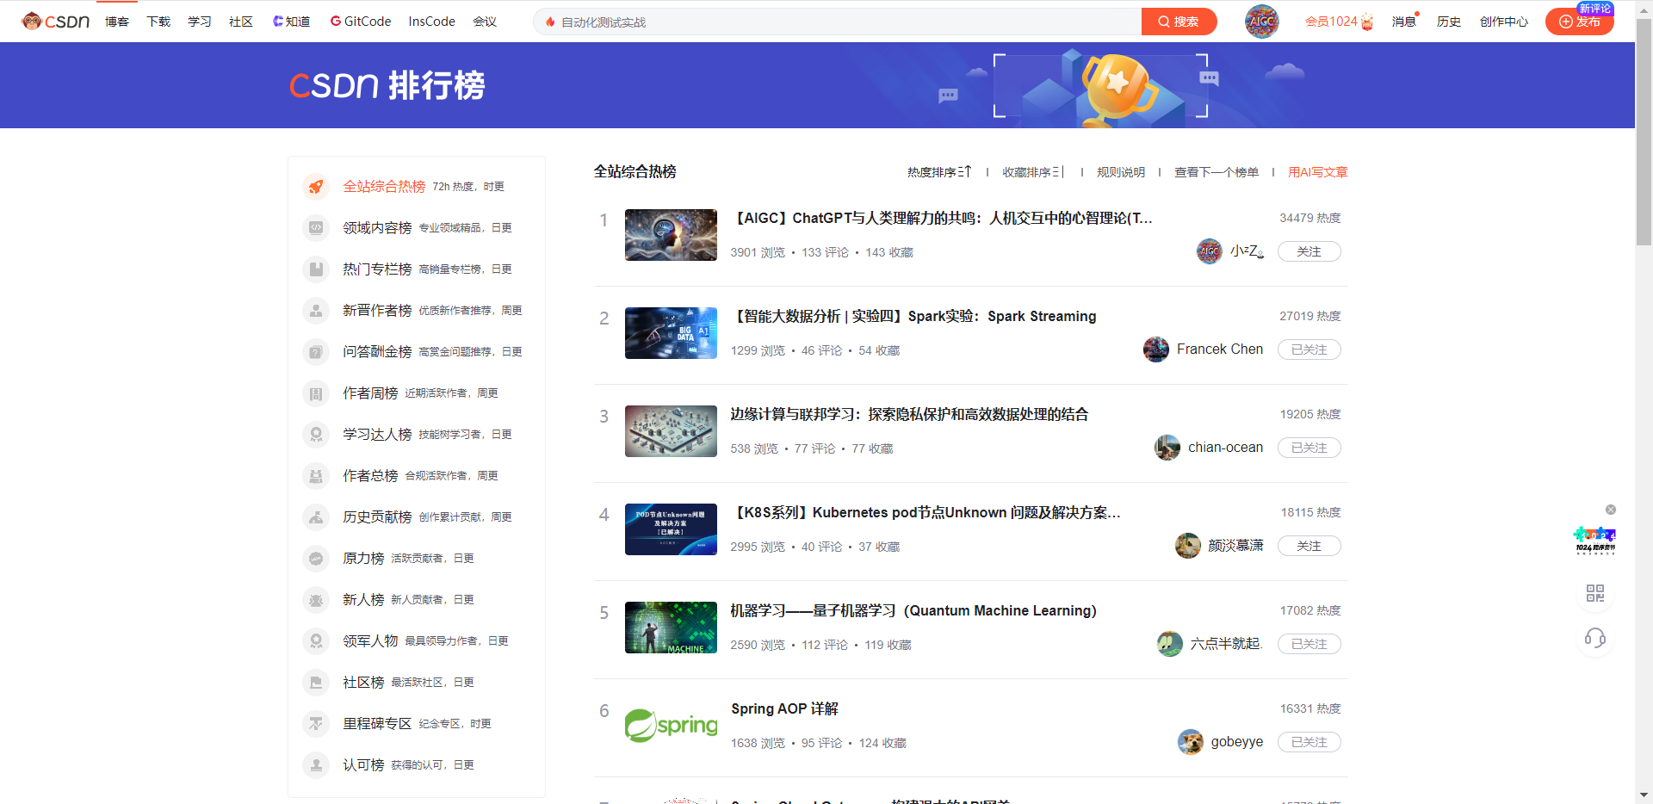Toggle 已关注 for 六点半就起
This screenshot has height=804, width=1653.
pos(1309,644)
